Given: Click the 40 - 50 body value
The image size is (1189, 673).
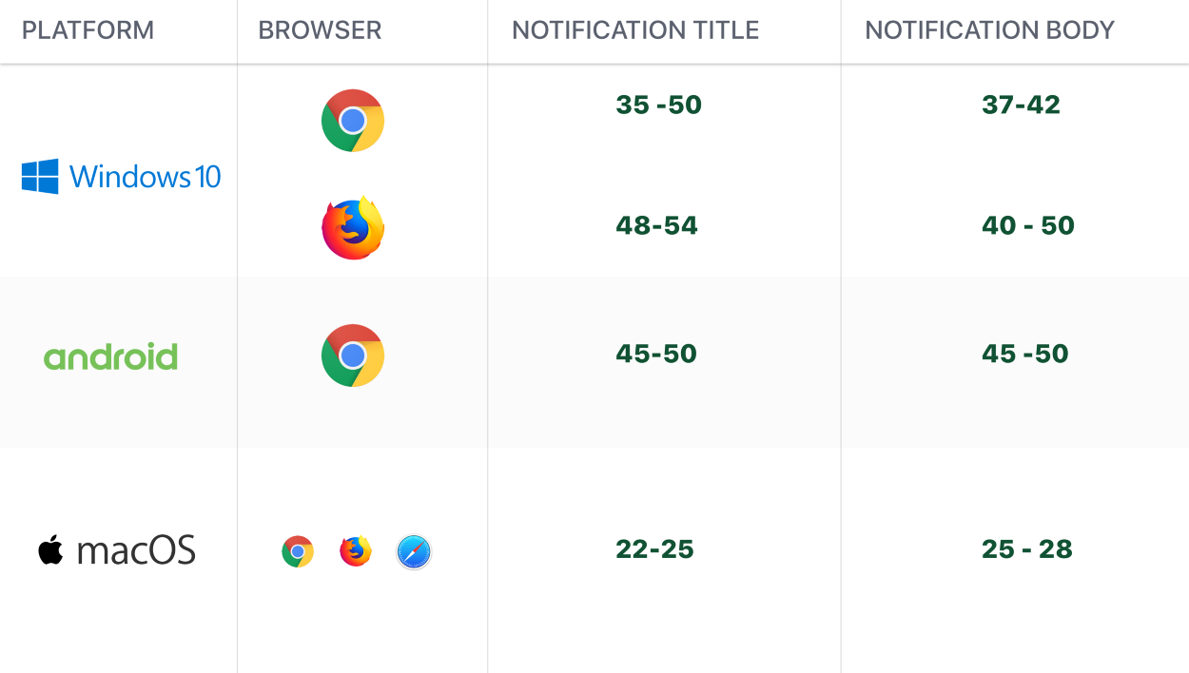Looking at the screenshot, I should tap(1028, 225).
